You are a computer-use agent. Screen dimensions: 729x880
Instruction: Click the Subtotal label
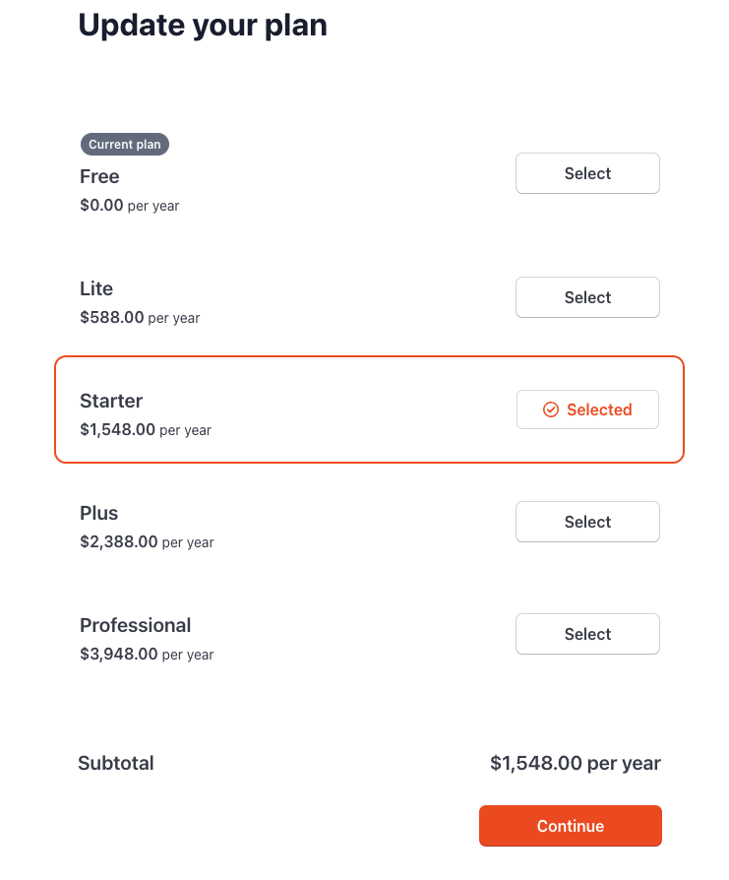[116, 763]
